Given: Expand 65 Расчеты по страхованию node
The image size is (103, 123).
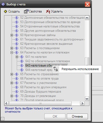Looking at the screenshot, I should click(x=12, y=74).
